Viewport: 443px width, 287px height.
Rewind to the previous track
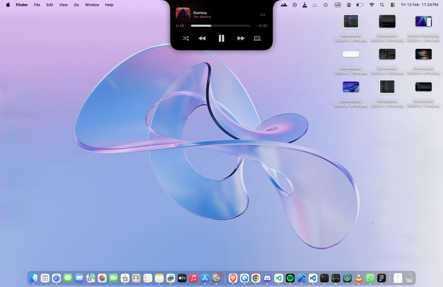point(202,38)
